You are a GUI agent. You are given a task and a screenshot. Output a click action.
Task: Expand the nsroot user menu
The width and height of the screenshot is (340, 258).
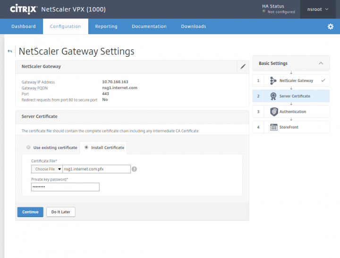pyautogui.click(x=318, y=9)
